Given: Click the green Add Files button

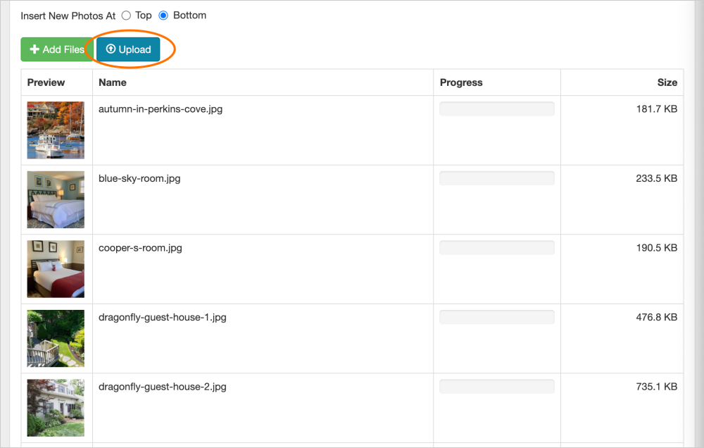Looking at the screenshot, I should (56, 49).
